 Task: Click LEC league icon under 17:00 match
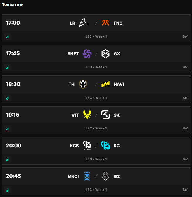(x=7, y=37)
